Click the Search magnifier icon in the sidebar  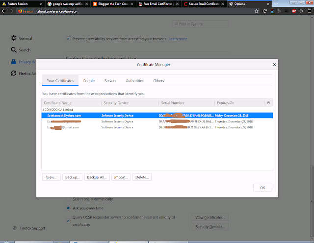(14, 50)
